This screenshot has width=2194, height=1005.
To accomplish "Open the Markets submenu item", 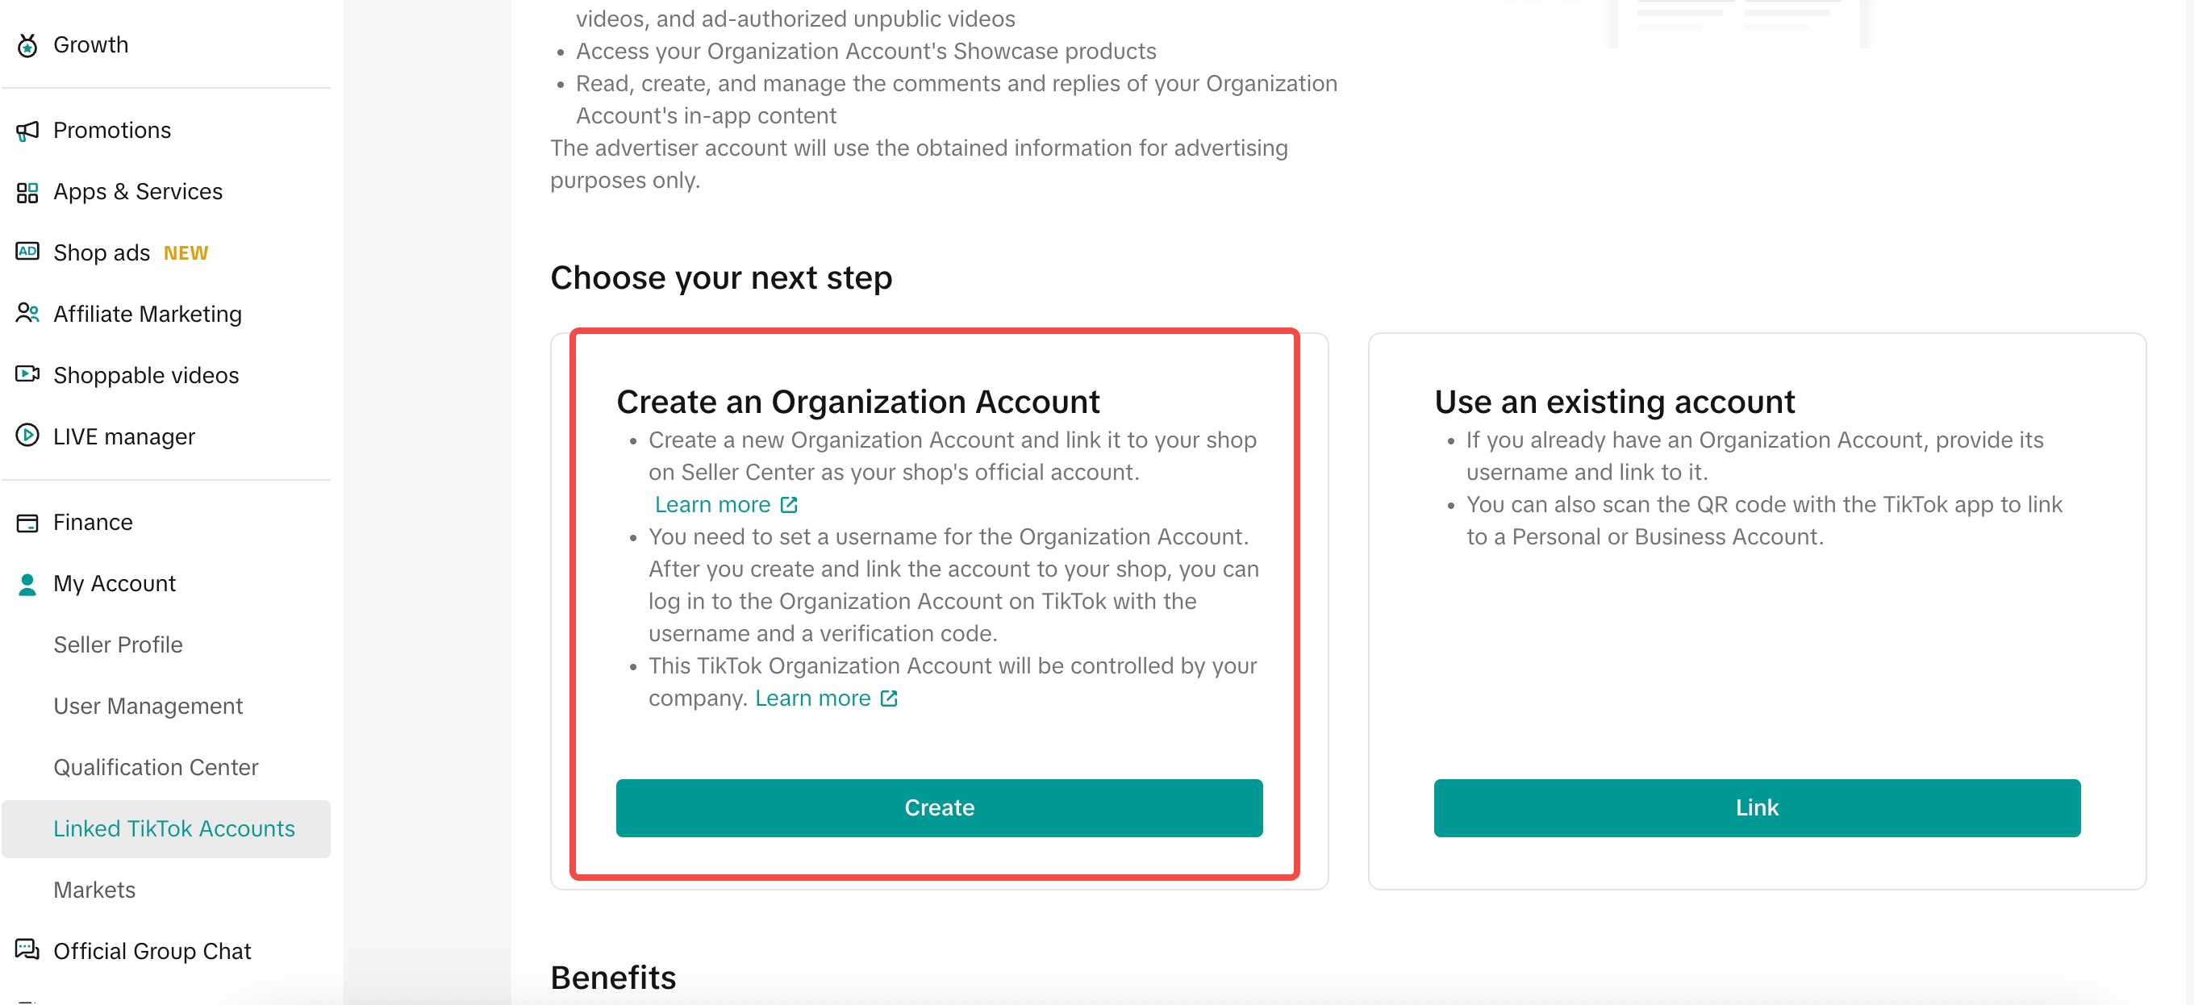I will coord(94,890).
